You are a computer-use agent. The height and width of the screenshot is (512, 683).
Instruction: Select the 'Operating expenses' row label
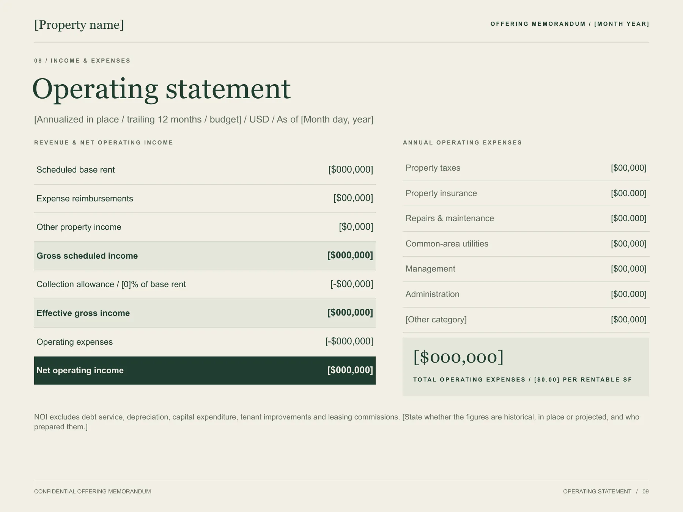pos(75,342)
